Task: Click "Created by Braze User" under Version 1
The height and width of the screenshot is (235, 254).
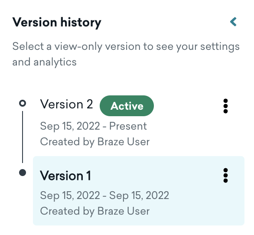Action: 95,211
